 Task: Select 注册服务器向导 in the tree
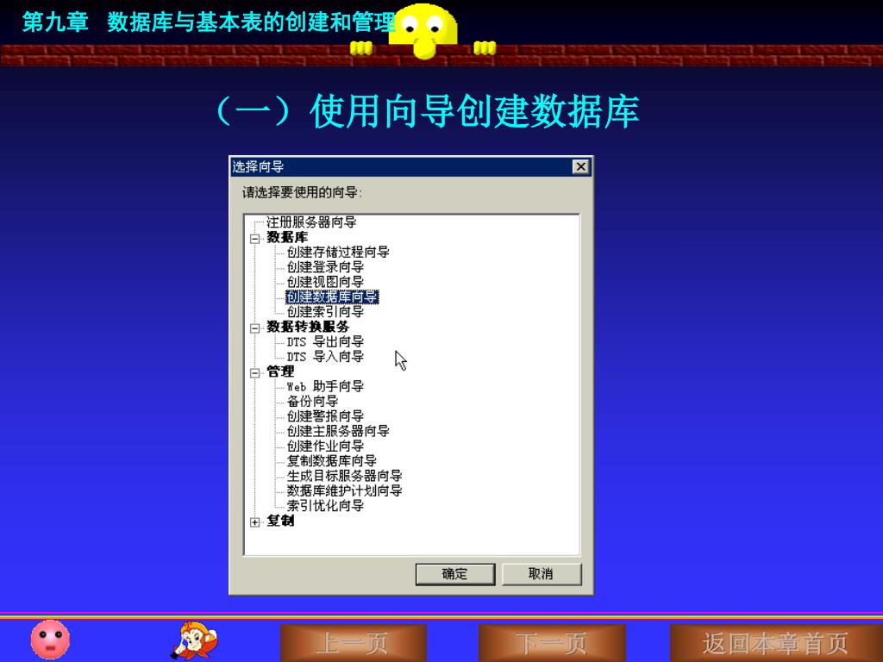click(x=311, y=222)
